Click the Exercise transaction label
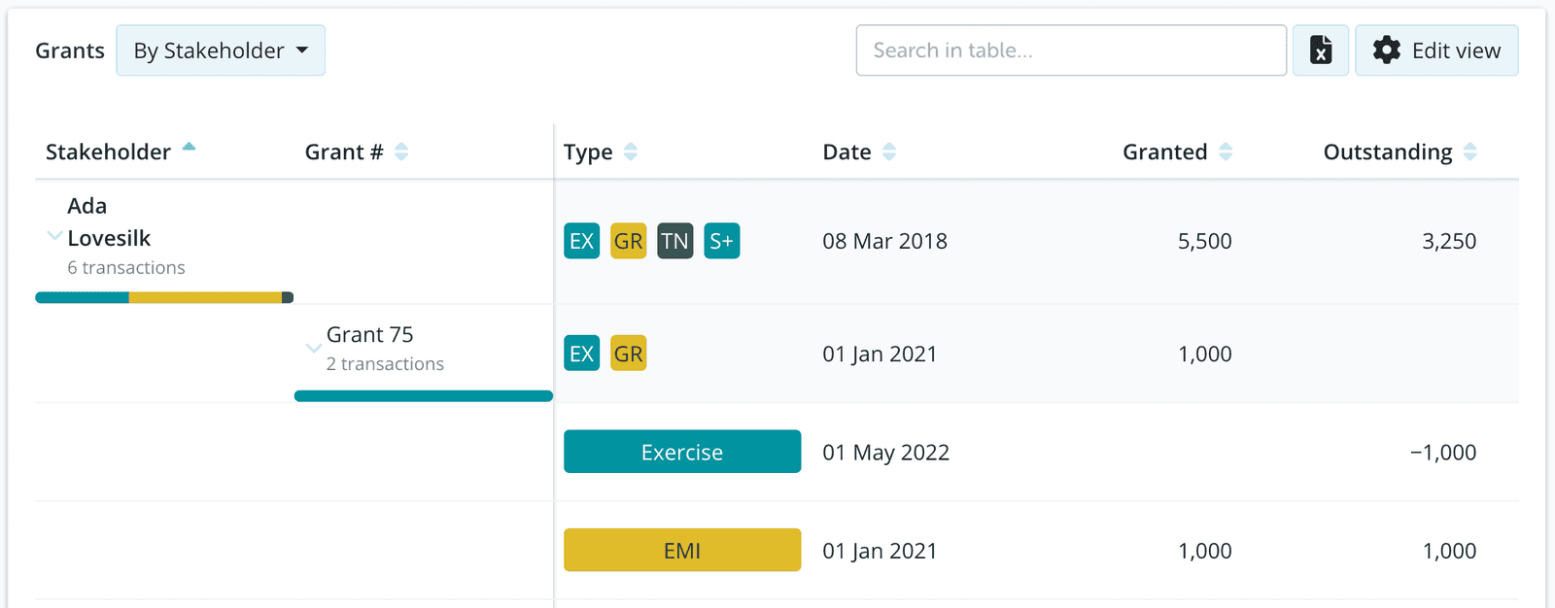This screenshot has width=1555, height=608. (681, 452)
